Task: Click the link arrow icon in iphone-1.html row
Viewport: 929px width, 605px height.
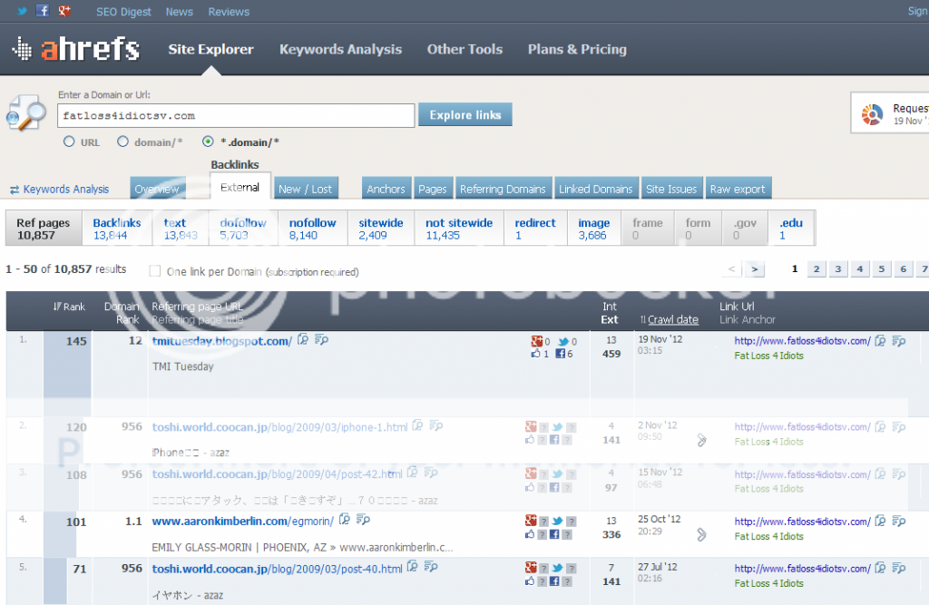Action: click(701, 440)
